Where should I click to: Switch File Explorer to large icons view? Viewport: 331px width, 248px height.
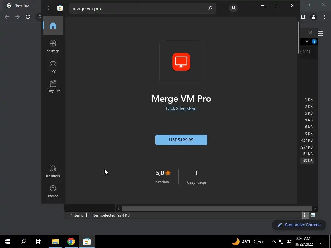tap(313, 215)
